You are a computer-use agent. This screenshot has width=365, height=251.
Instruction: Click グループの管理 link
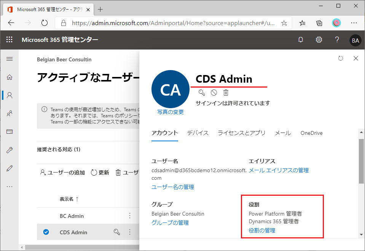coord(170,223)
